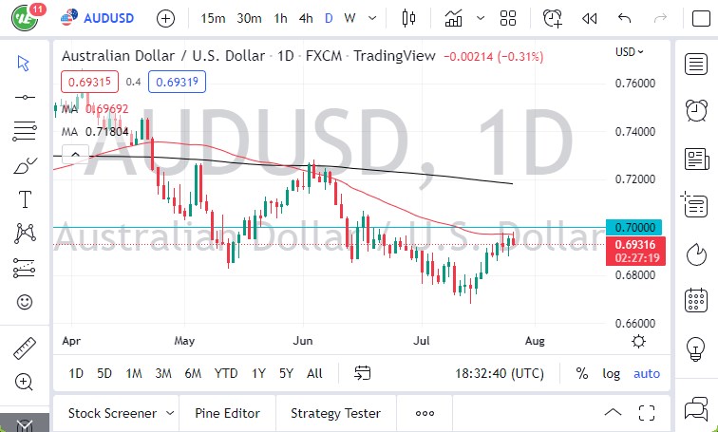Click the 0.70000 horizontal line price label
Viewport: 718px width, 432px height.
point(636,228)
